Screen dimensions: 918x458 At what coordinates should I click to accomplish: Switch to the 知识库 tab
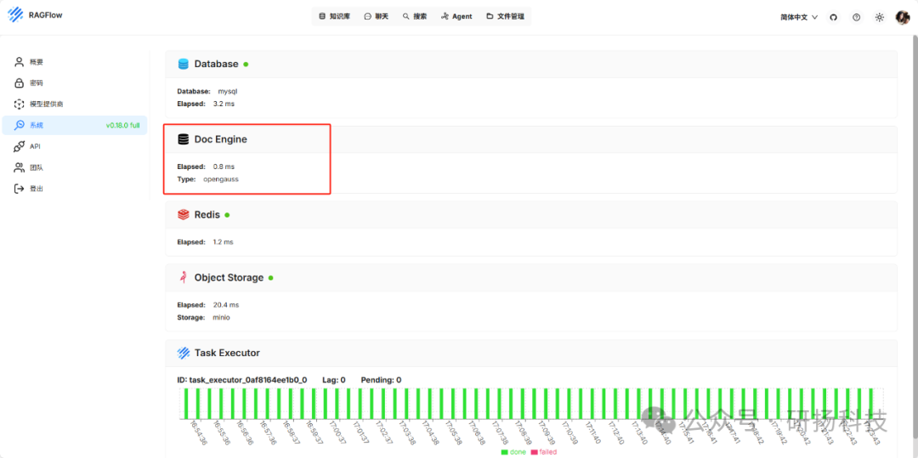(334, 16)
